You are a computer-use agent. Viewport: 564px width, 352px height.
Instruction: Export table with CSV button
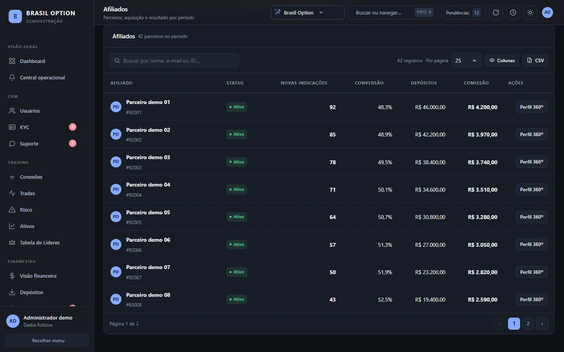pos(535,61)
